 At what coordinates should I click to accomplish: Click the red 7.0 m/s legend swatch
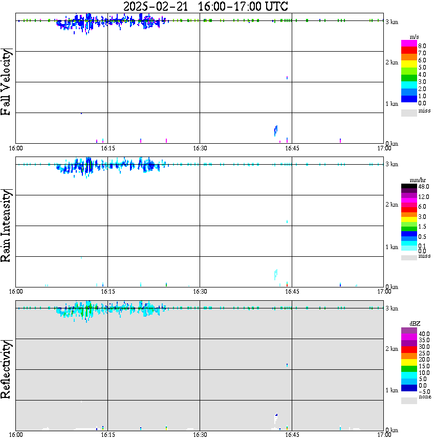point(409,51)
